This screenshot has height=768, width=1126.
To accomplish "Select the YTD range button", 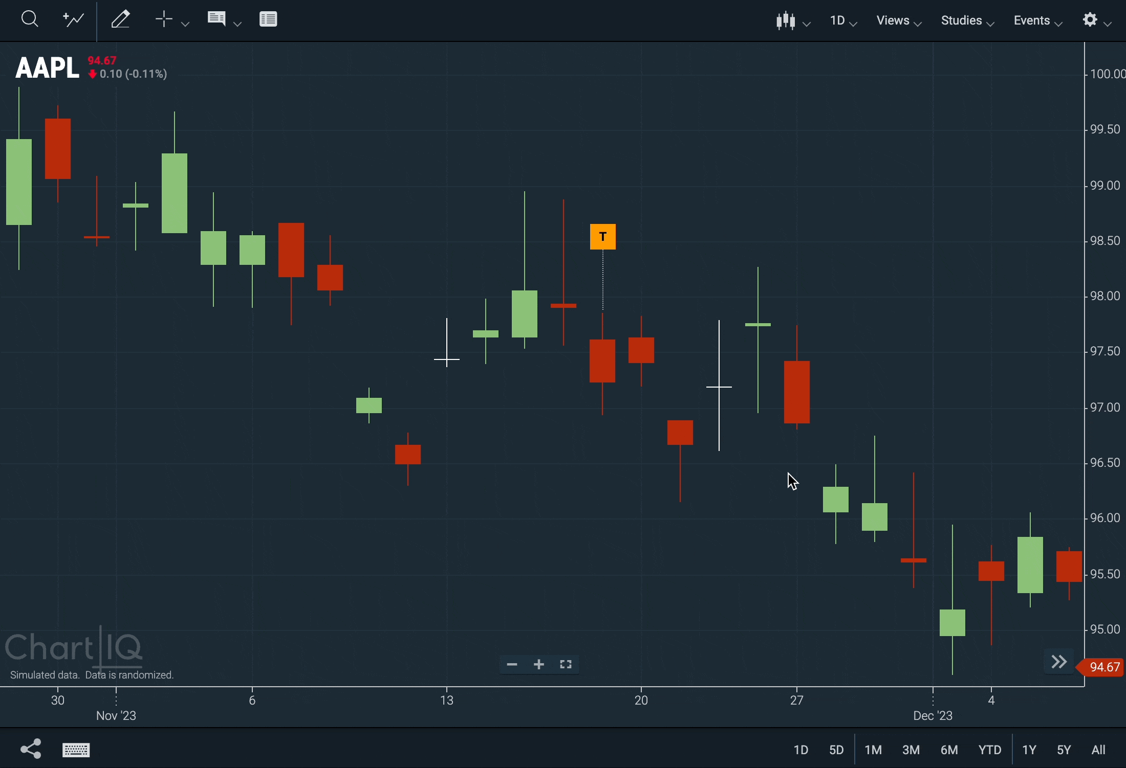I will point(990,750).
